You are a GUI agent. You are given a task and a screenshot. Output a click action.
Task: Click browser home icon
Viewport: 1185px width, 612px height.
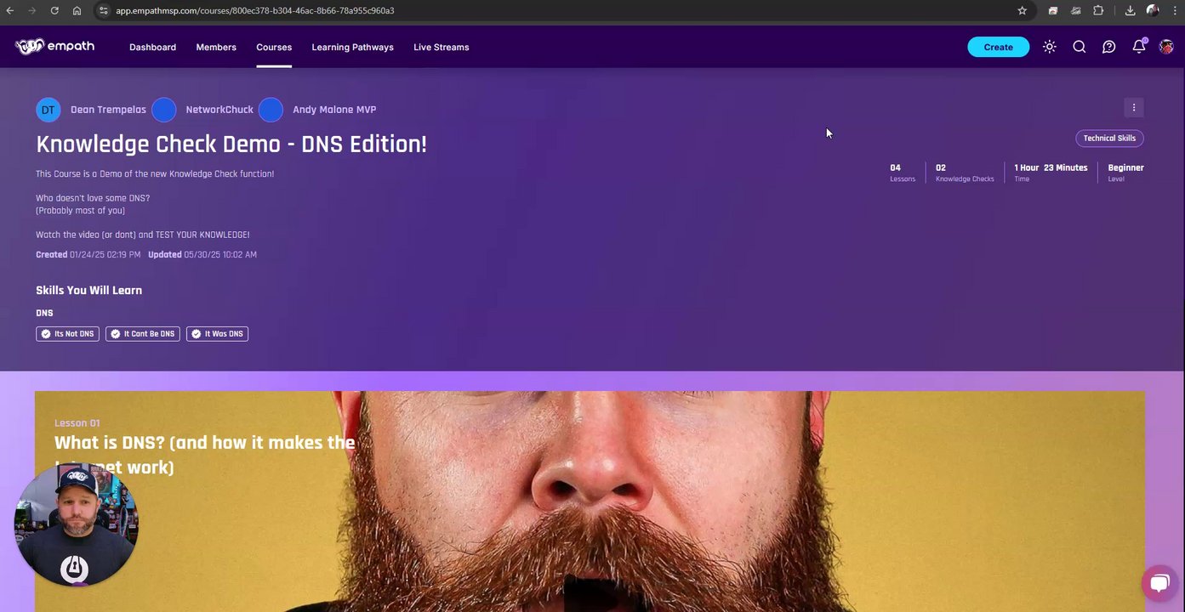point(77,10)
